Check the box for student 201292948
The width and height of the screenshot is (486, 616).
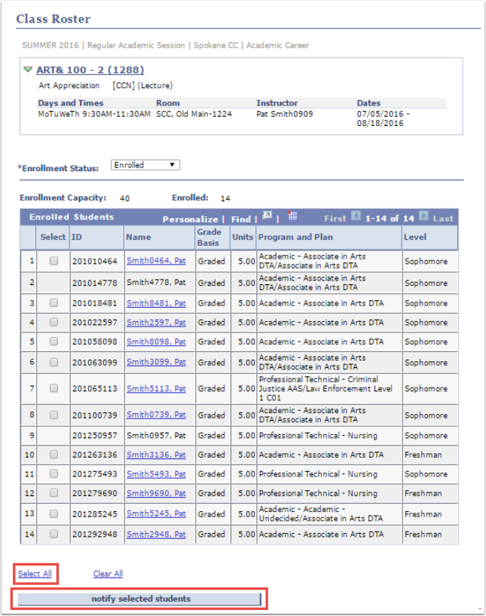[x=53, y=534]
